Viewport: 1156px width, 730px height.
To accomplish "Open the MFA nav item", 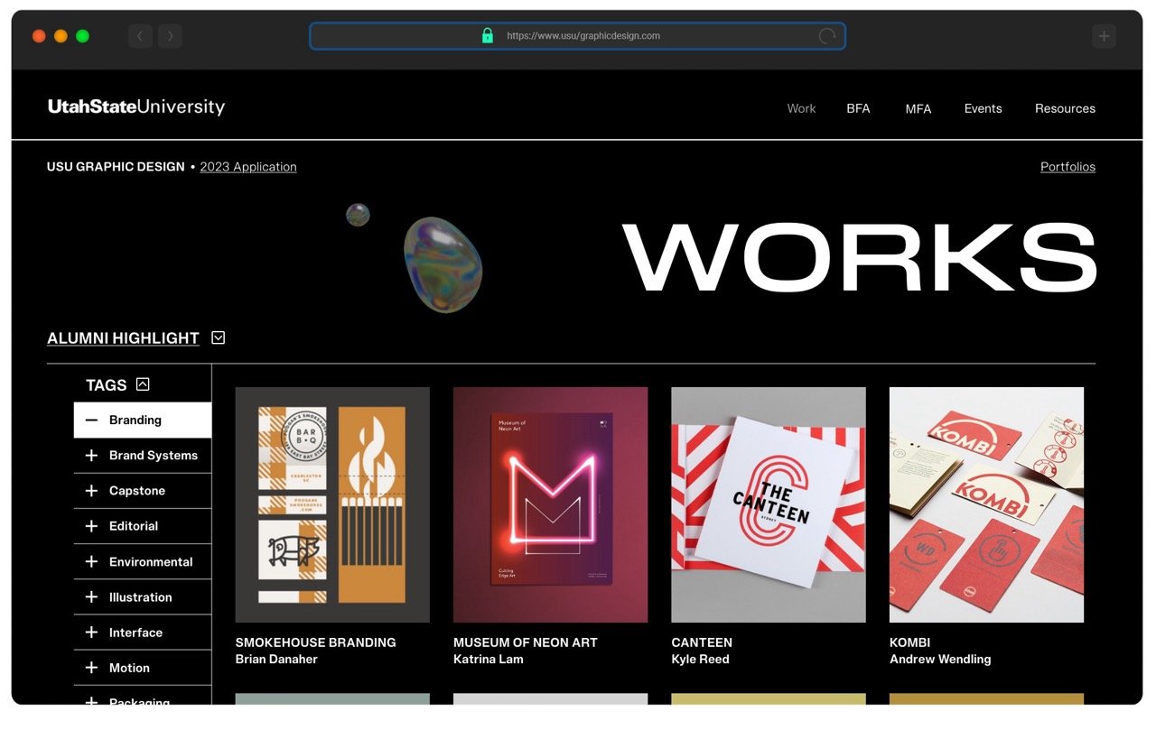I will pyautogui.click(x=918, y=108).
